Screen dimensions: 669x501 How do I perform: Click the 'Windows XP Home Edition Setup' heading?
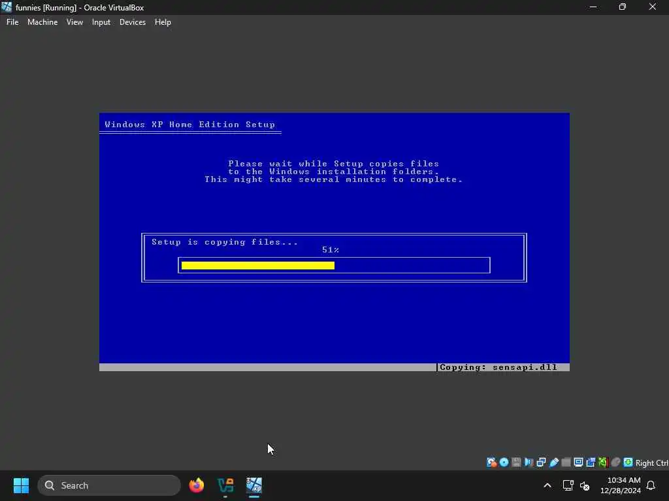(x=190, y=125)
